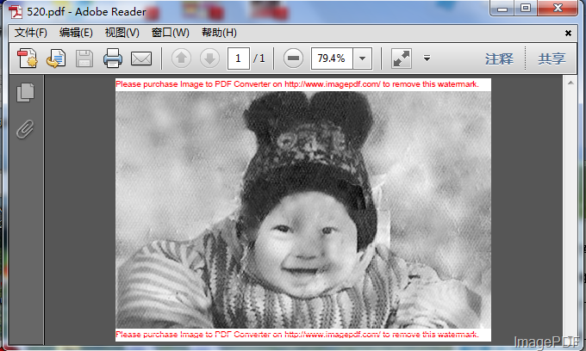Viewport: 586px width, 351px height.
Task: Minimize the Adobe Reader window
Action: pos(502,9)
